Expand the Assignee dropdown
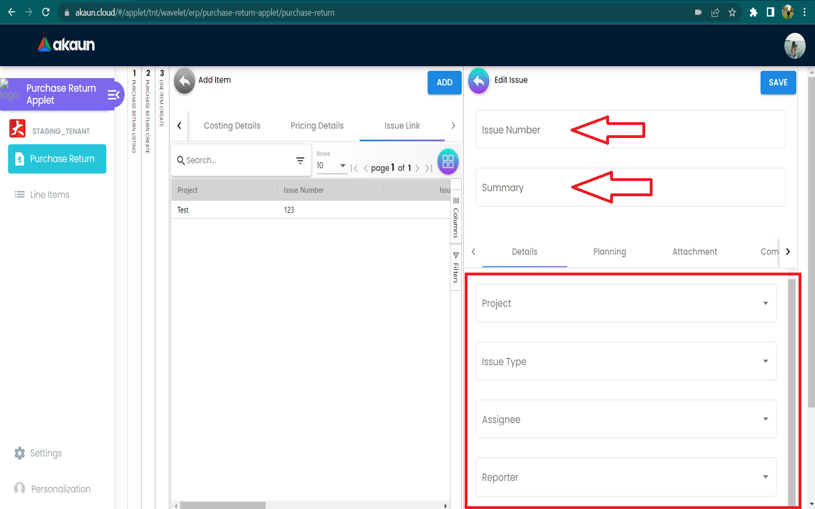 626,419
